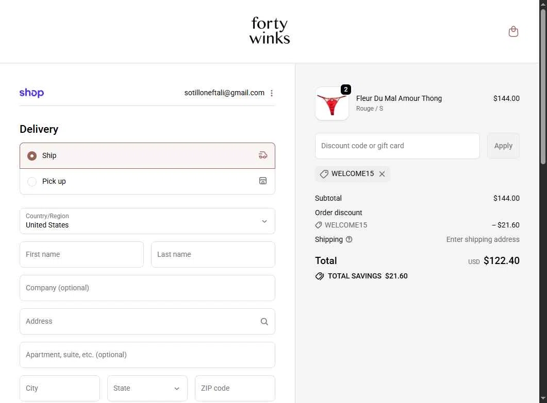This screenshot has width=547, height=403.
Task: Click the tag icon on WELCOME15 chip
Action: tap(324, 174)
